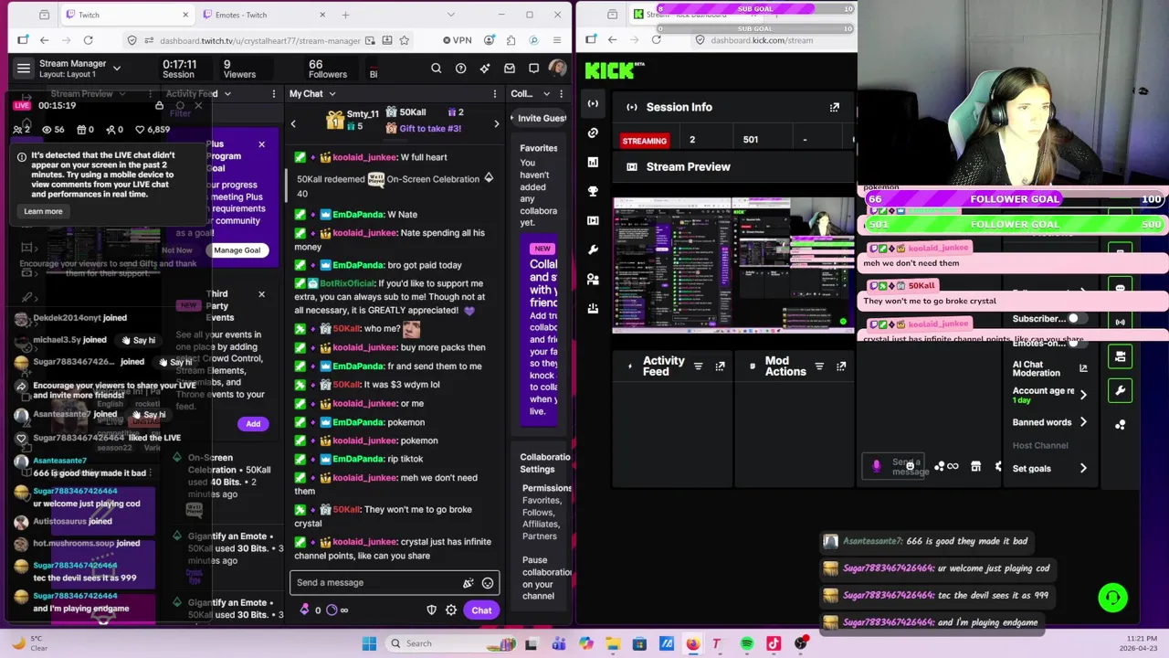Open the Twitch profile avatar
Viewport: 1169px width, 658px height.
tap(557, 69)
